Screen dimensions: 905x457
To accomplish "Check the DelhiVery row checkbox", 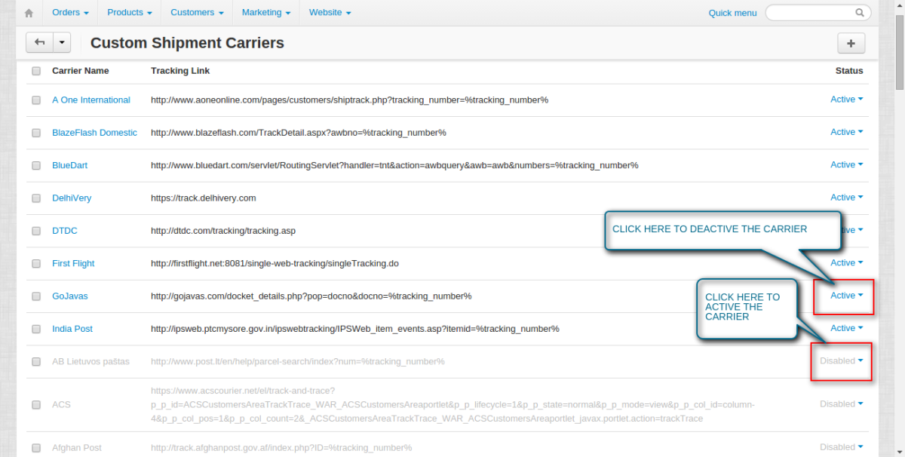I will 36,198.
